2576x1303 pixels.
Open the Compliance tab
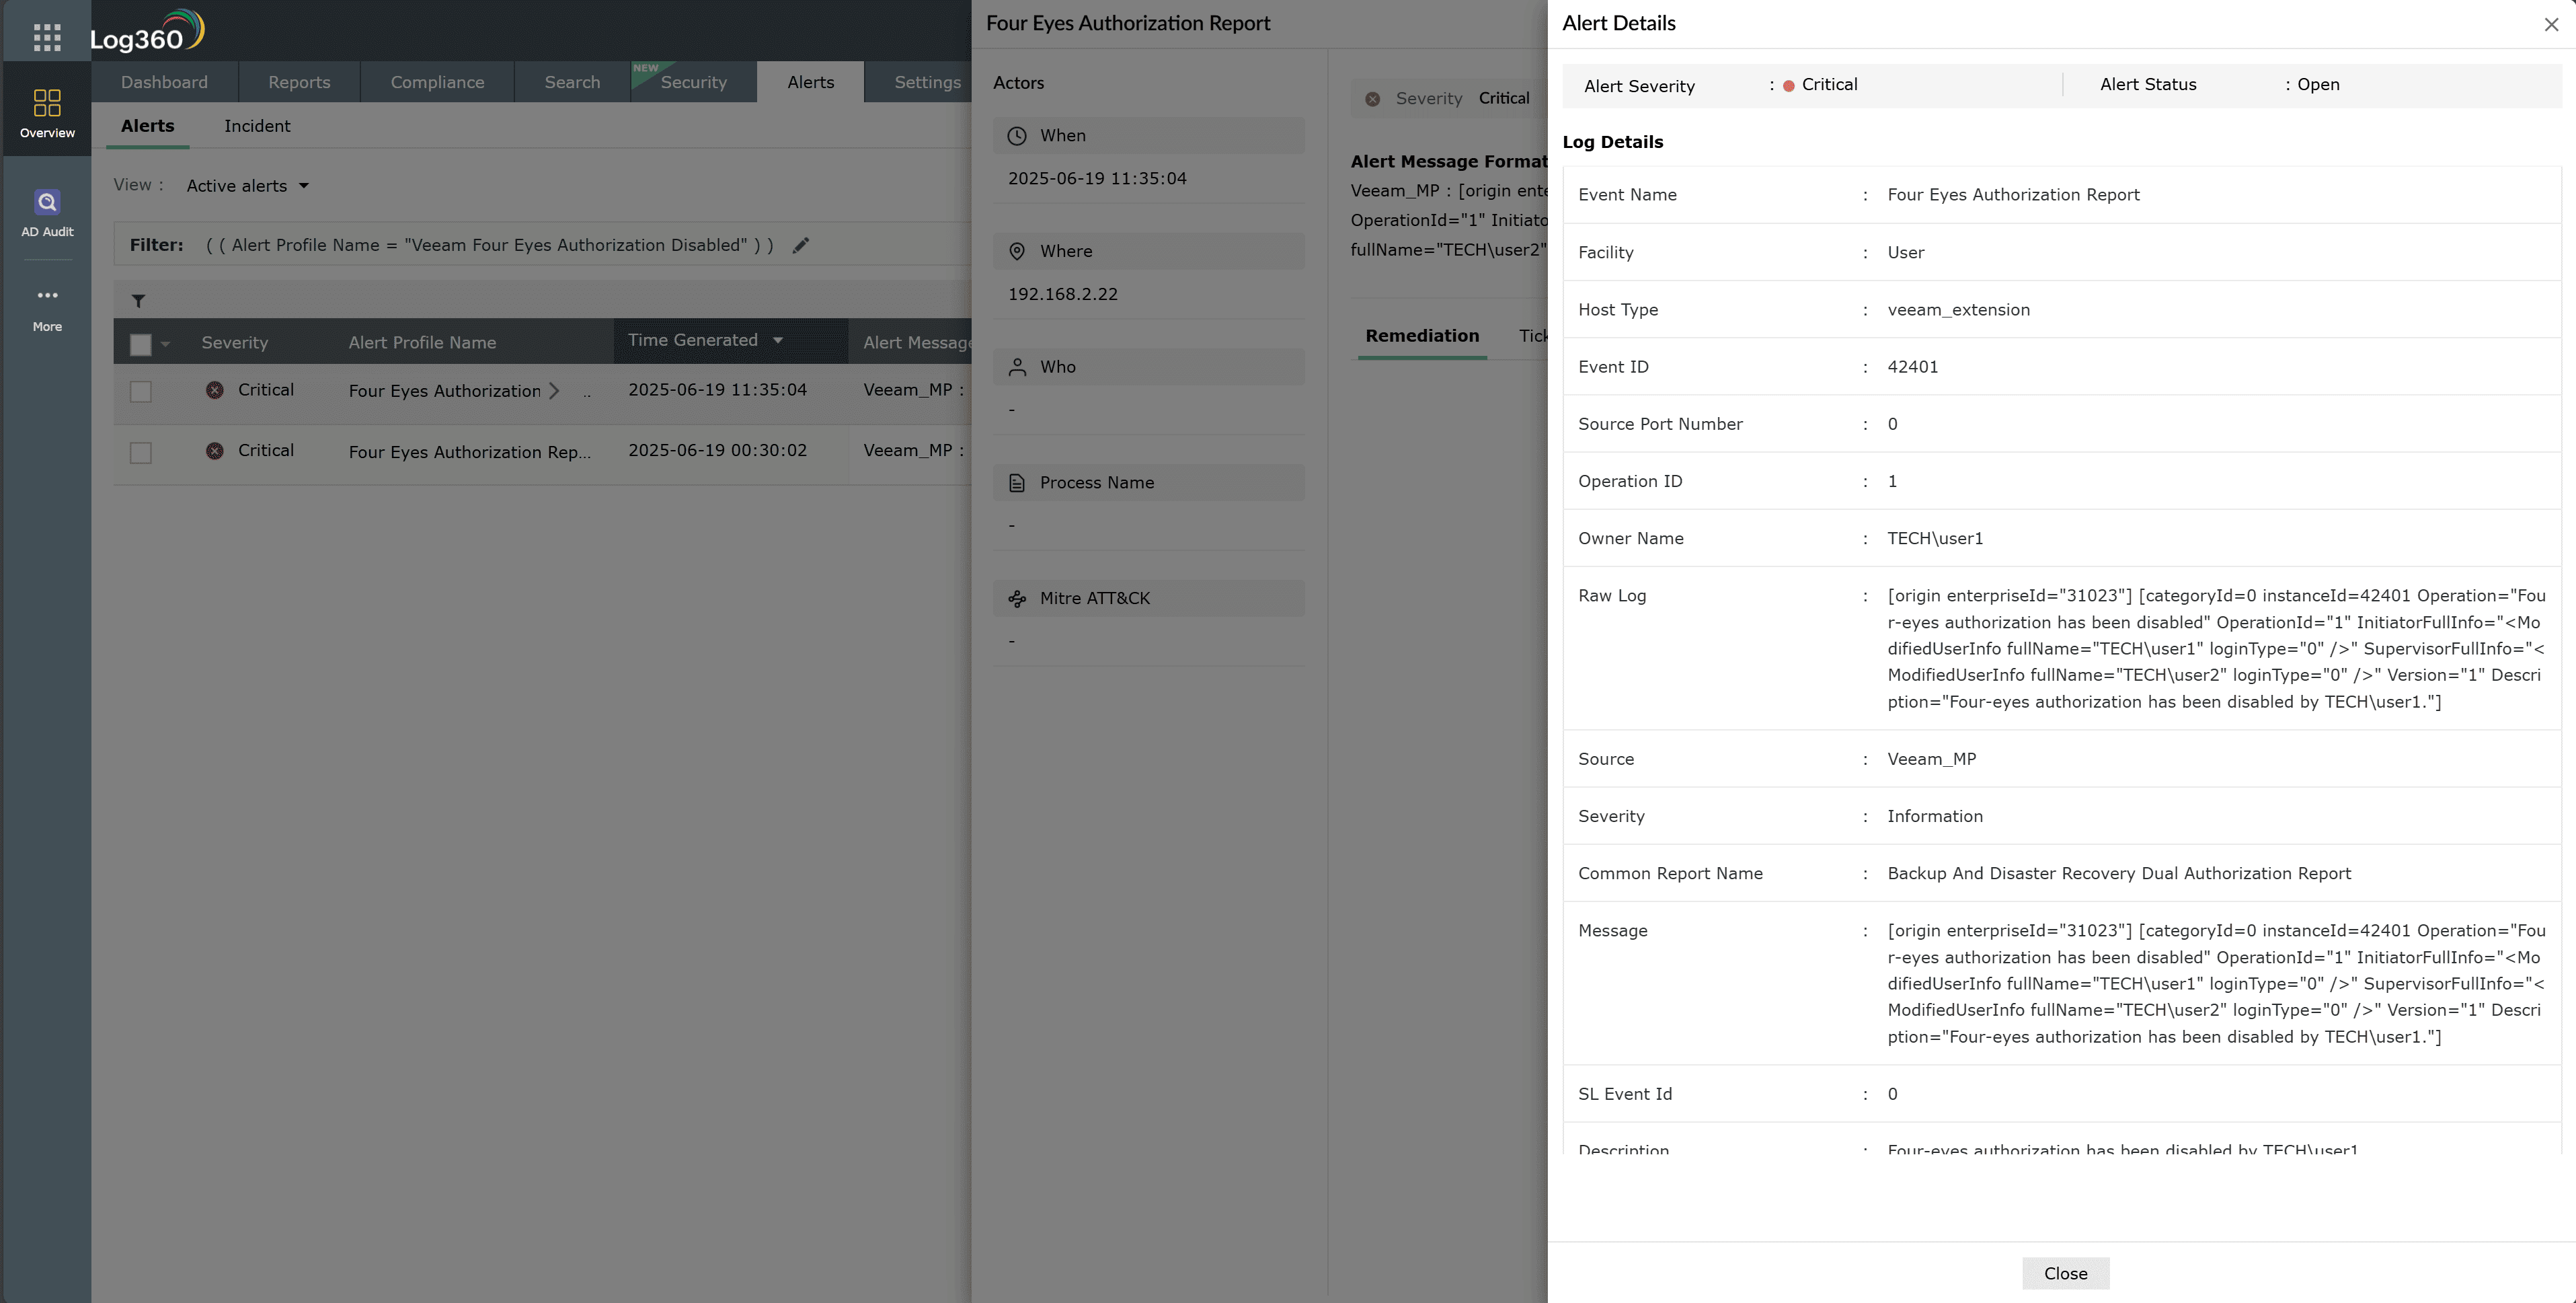coord(437,82)
